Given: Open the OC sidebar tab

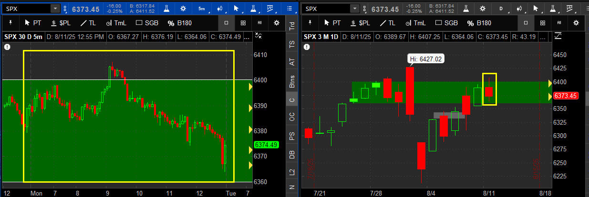Looking at the screenshot, I should coord(292,117).
